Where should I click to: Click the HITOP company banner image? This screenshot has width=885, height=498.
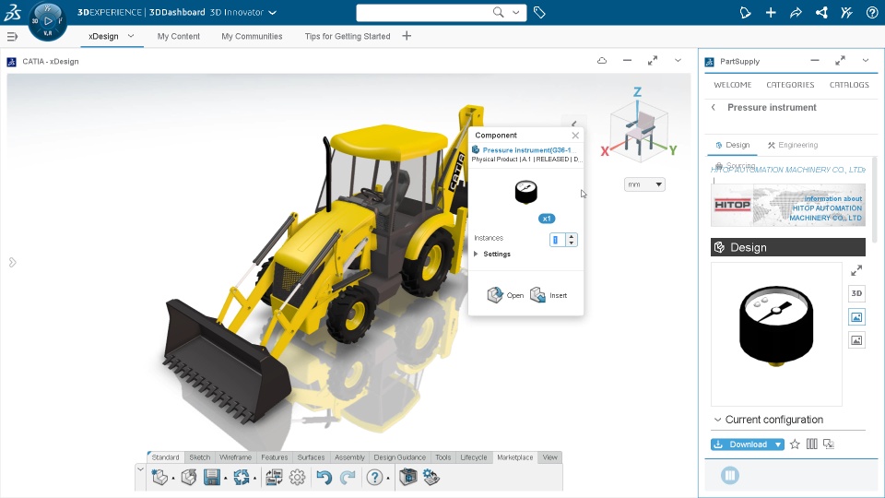[x=788, y=206]
